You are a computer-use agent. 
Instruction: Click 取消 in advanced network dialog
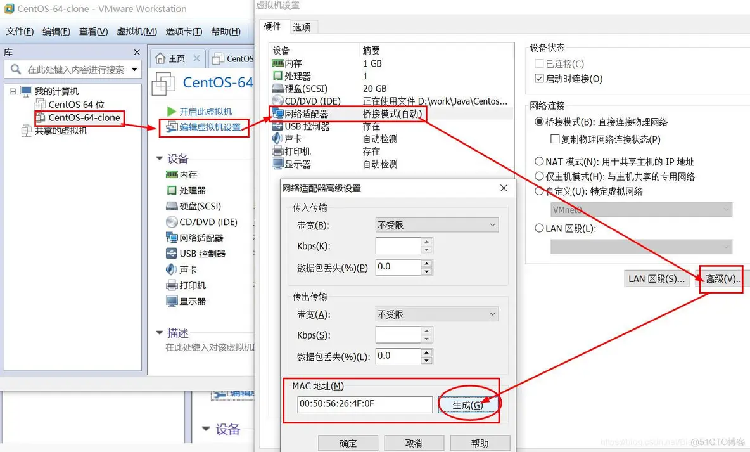pyautogui.click(x=414, y=443)
